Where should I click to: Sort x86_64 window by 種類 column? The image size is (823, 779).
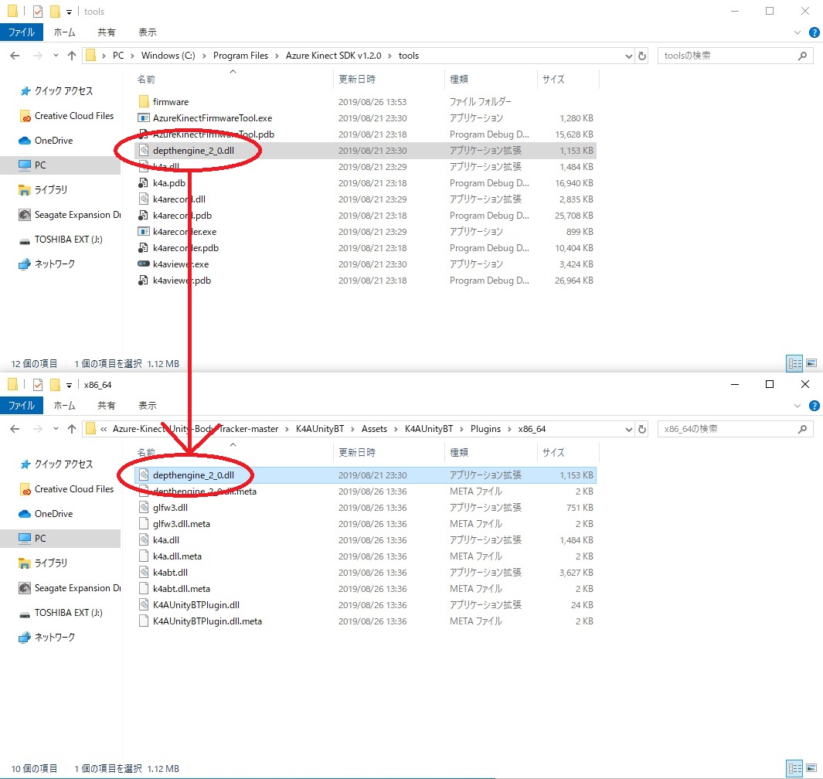pos(459,453)
